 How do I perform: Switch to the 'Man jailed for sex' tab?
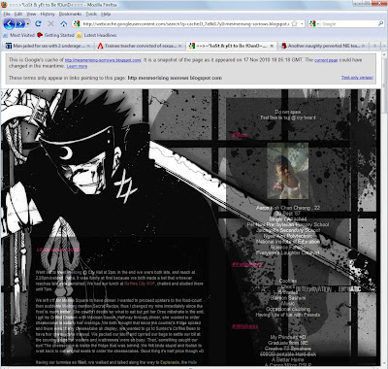pyautogui.click(x=48, y=46)
